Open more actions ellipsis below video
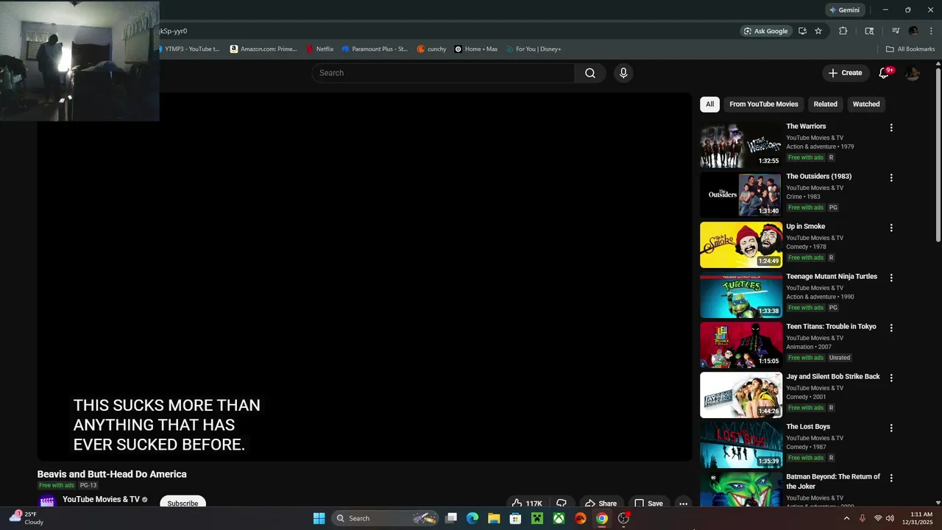 click(x=683, y=504)
